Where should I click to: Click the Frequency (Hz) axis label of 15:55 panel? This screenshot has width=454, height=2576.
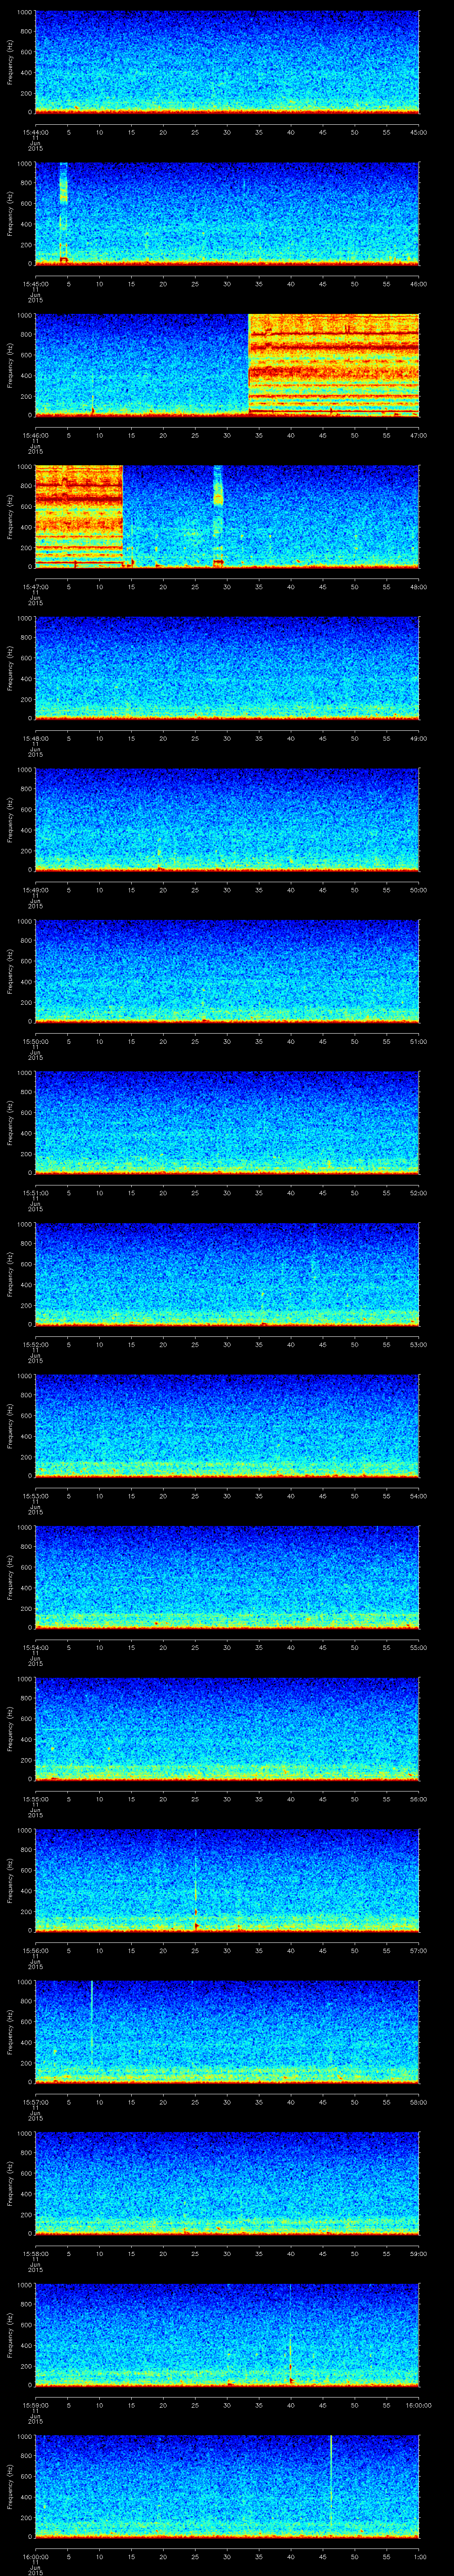pos(10,1728)
